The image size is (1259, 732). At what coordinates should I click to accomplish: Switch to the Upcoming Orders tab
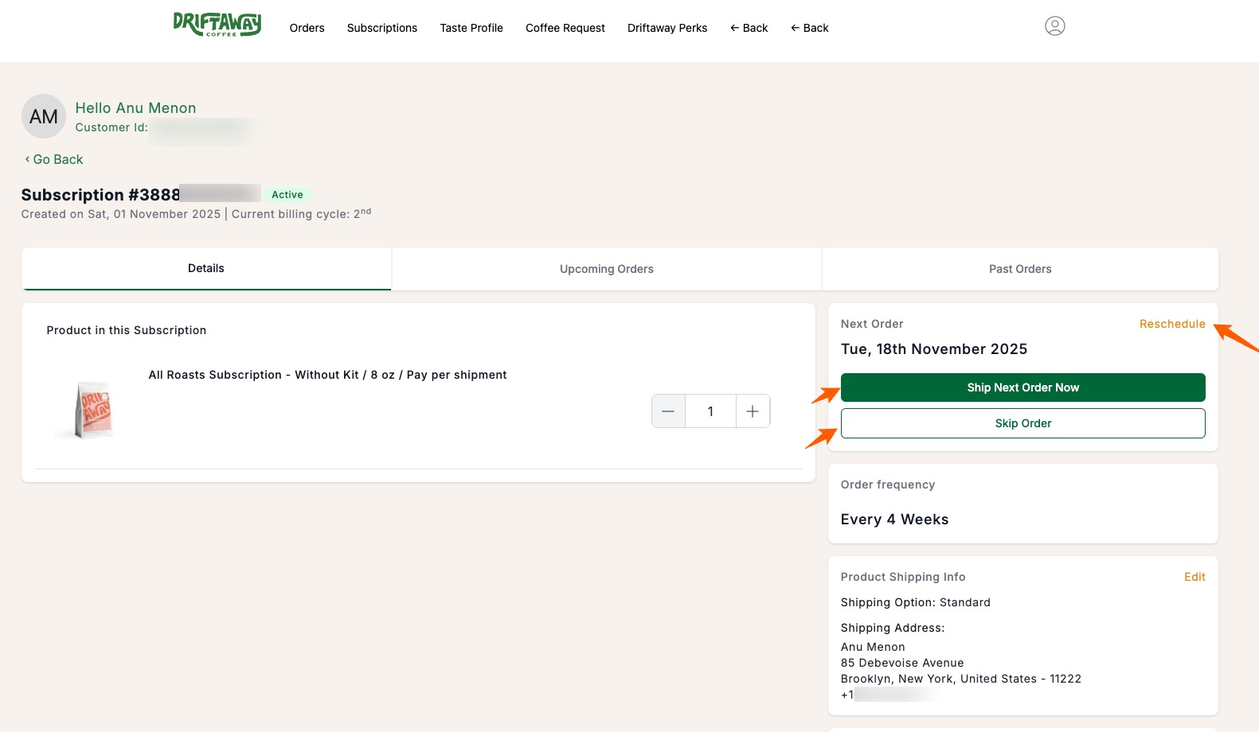tap(606, 269)
